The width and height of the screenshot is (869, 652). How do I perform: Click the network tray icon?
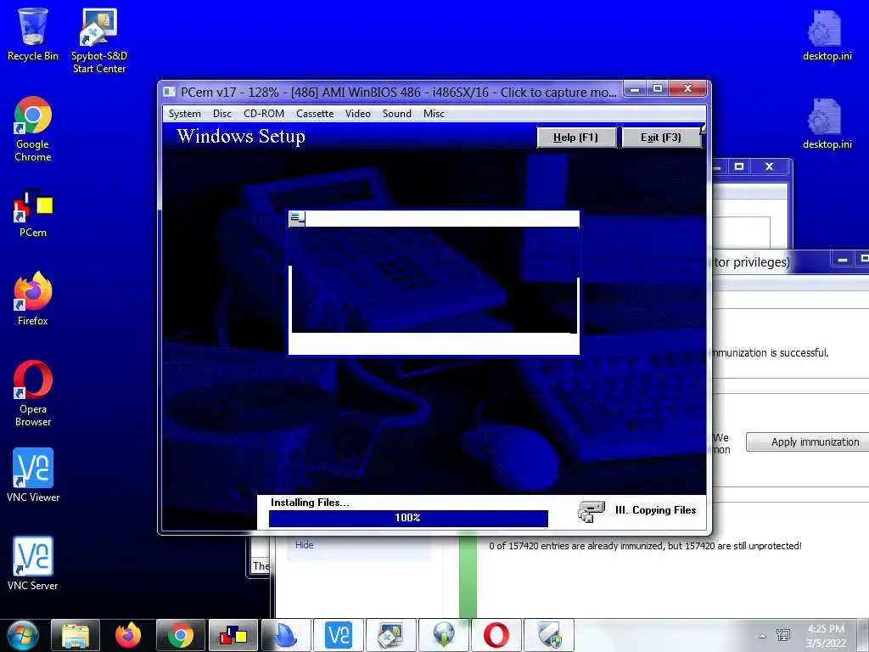pyautogui.click(x=783, y=635)
